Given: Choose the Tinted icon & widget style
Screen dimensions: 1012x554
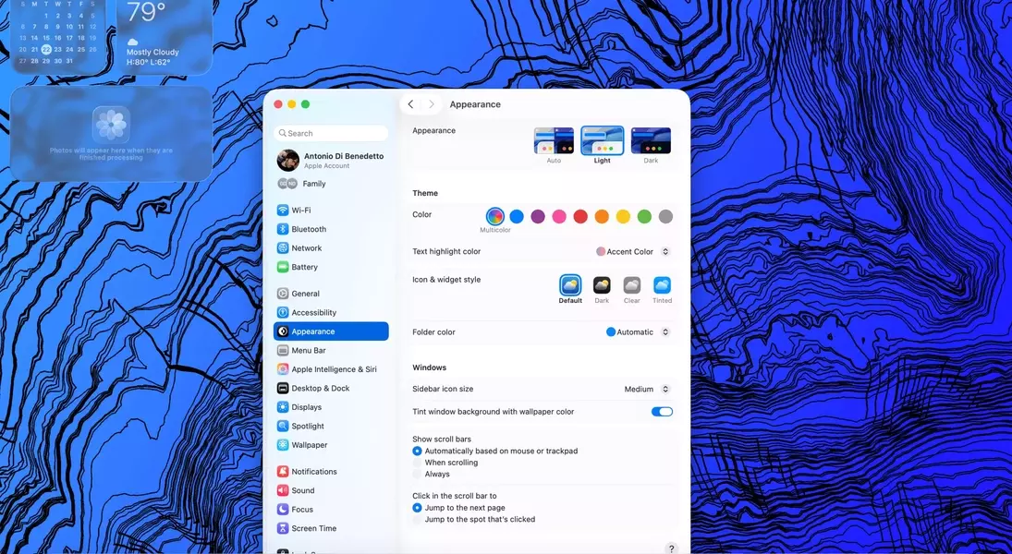Looking at the screenshot, I should pos(662,285).
